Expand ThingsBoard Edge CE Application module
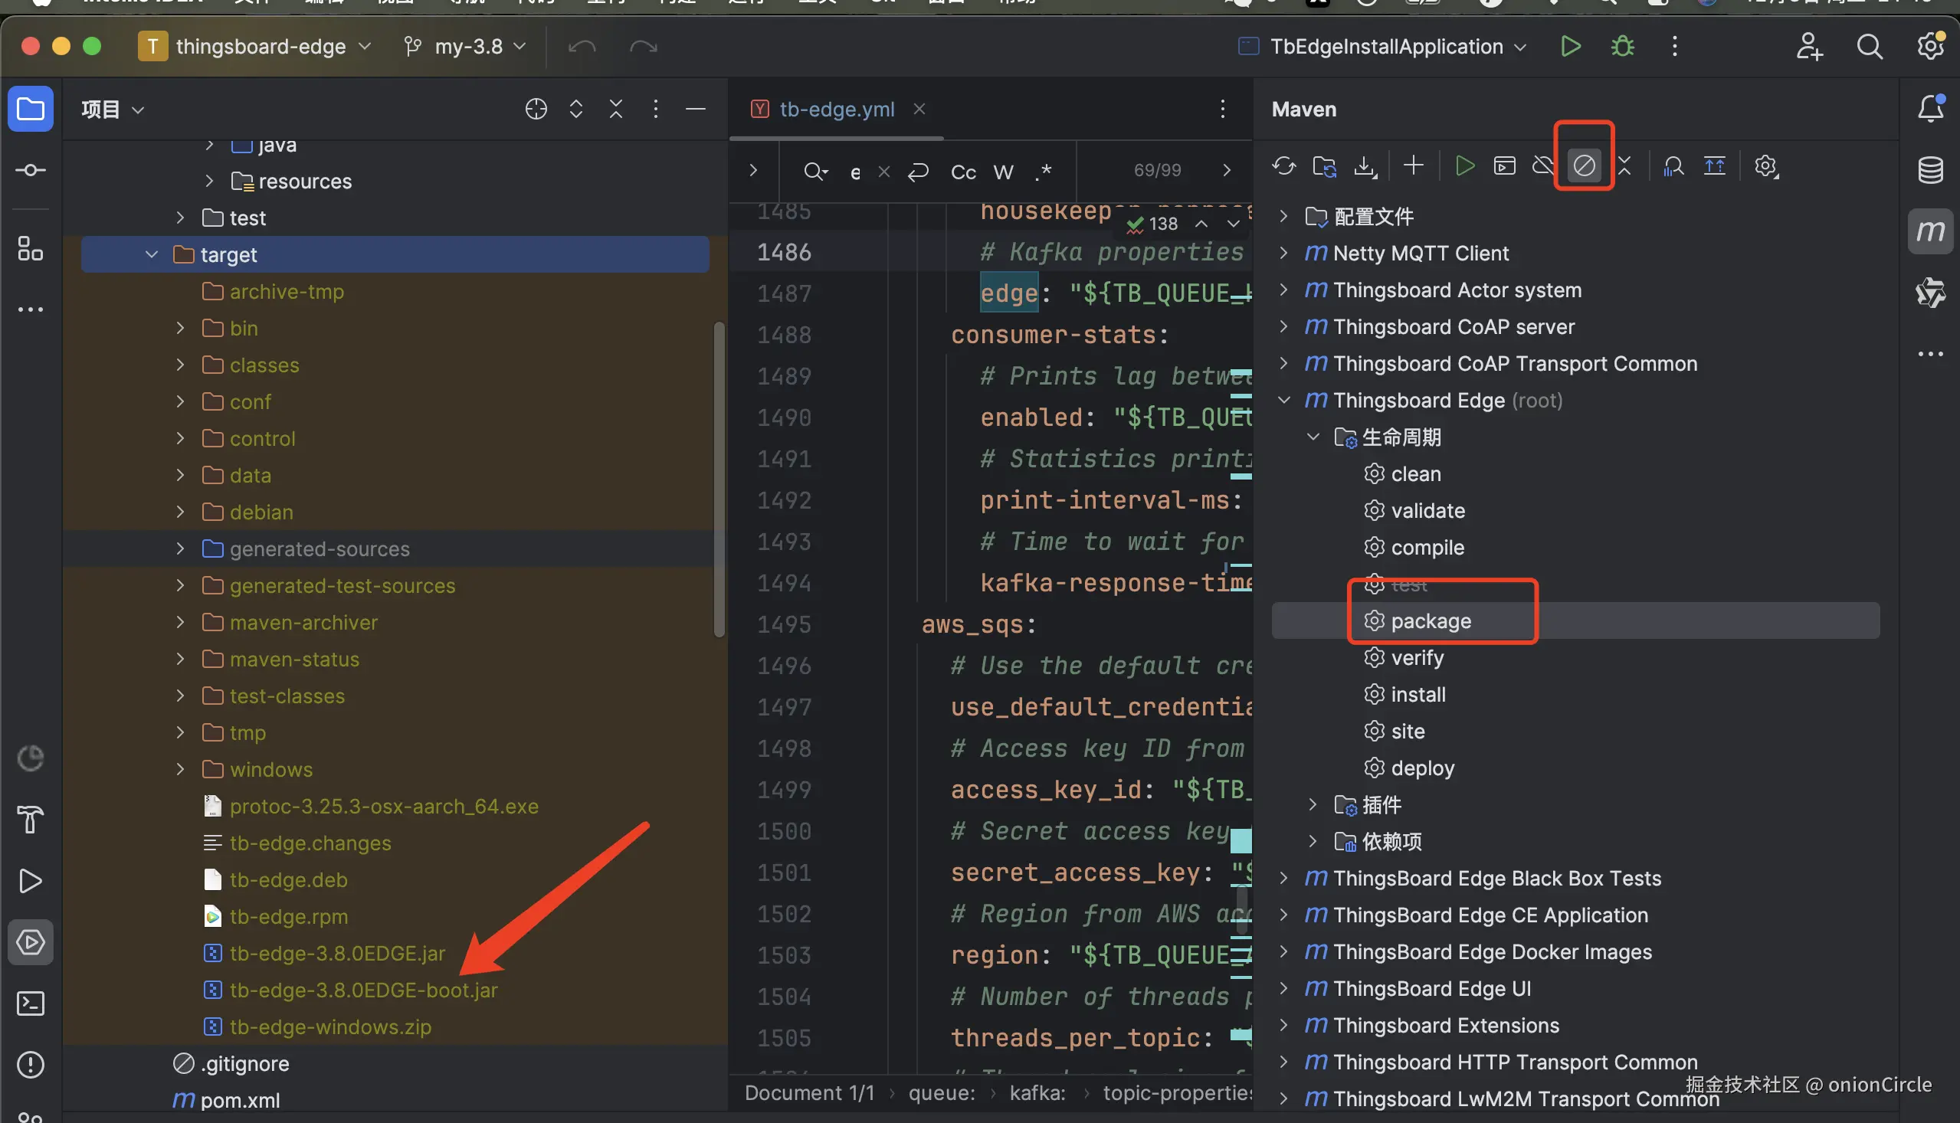The image size is (1960, 1123). 1283,915
